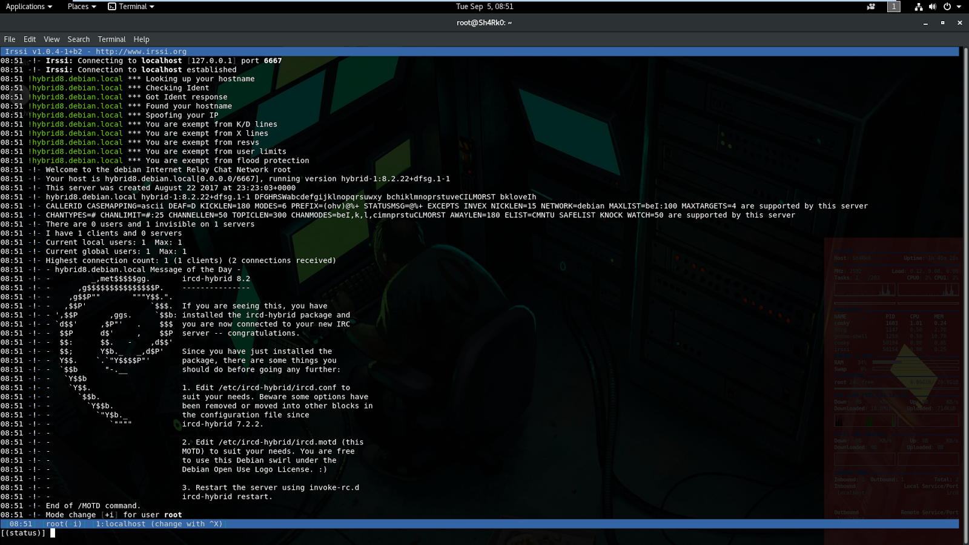Click the workspace "1" indicator in top bar
This screenshot has width=969, height=545.
(893, 7)
